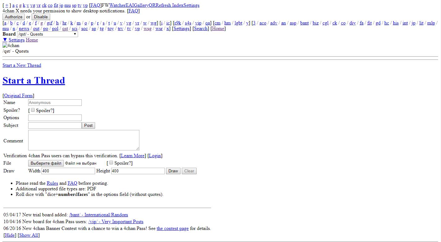Click the Start a New Thread link
This screenshot has height=242, width=441.
[x=22, y=65]
